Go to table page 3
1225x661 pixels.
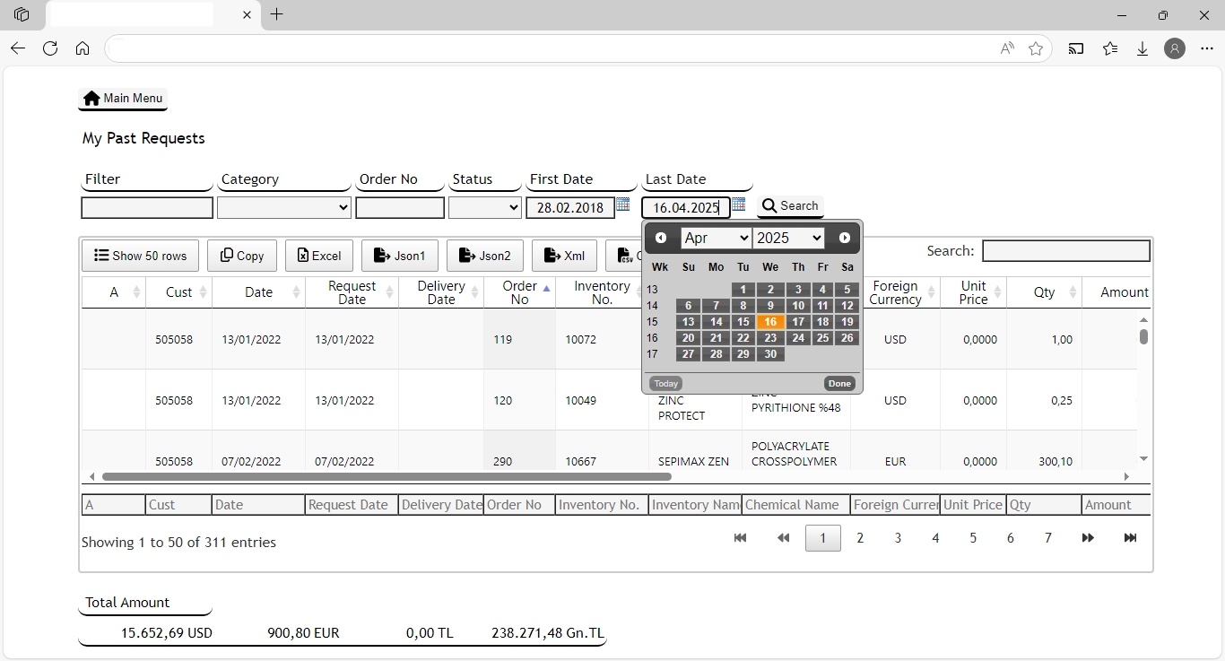point(898,538)
